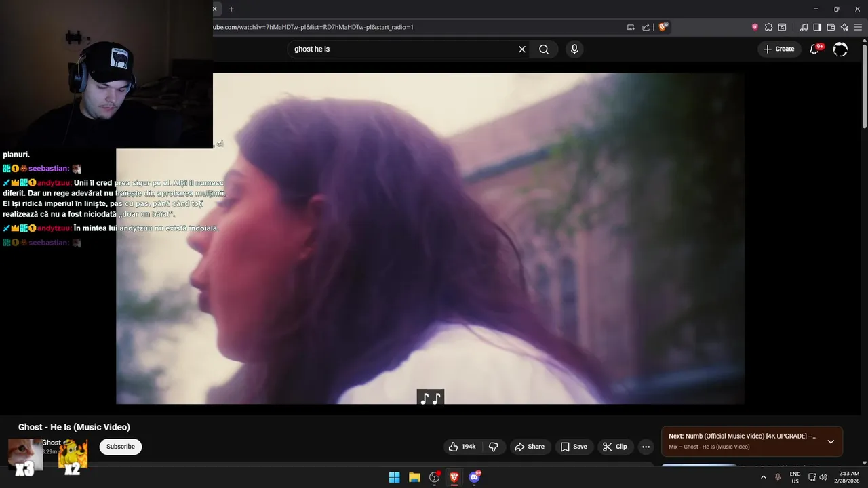Click the browser address bar URL
This screenshot has height=488, width=868.
[x=313, y=27]
